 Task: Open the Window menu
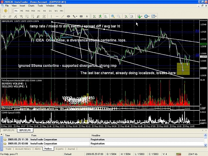pyautogui.click(x=50, y=6)
